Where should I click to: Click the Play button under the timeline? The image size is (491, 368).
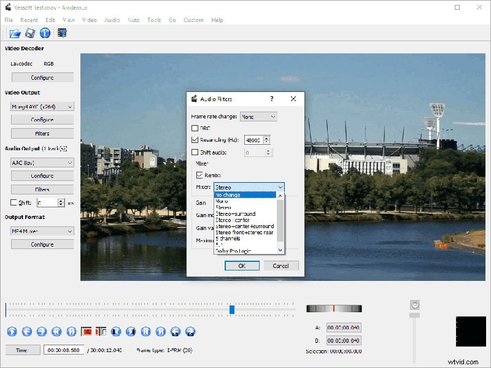click(x=10, y=332)
